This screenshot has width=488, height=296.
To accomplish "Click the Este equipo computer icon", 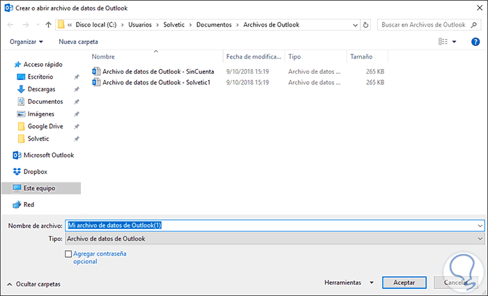I will (x=17, y=188).
